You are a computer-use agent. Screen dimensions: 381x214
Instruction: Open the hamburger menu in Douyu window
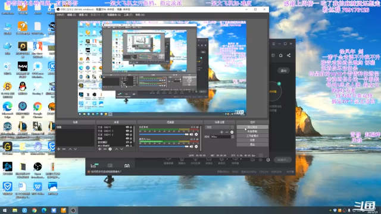click(274, 43)
